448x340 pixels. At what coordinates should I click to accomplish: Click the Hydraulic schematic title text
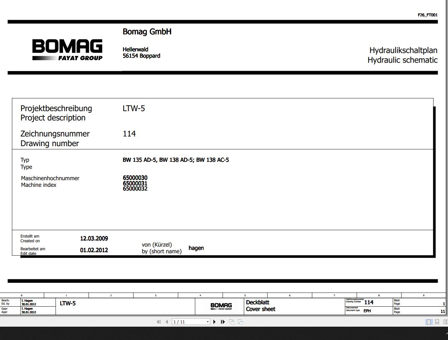click(x=403, y=60)
